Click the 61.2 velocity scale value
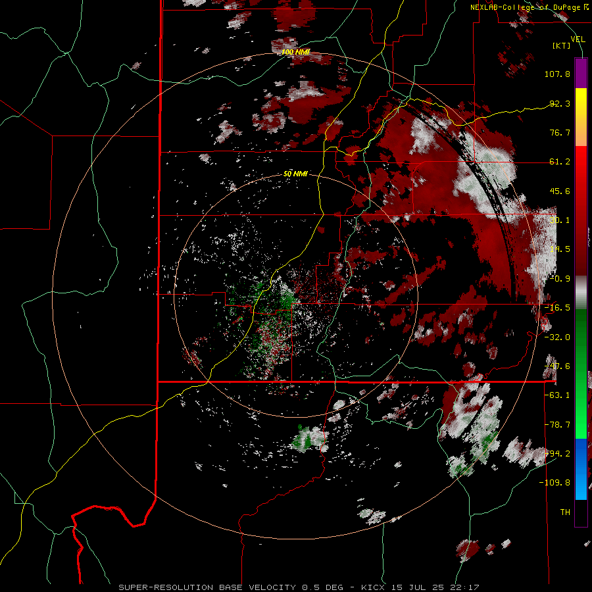 pos(560,162)
